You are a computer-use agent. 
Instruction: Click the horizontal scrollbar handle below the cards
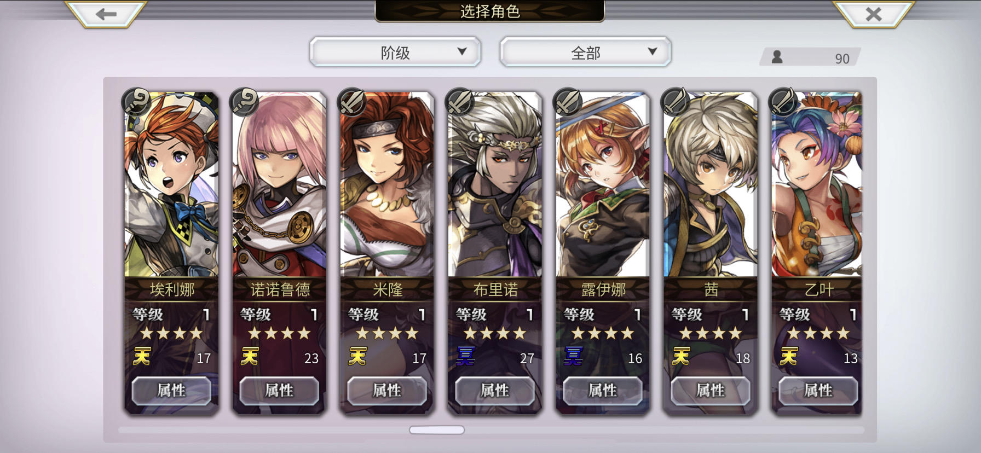click(437, 430)
